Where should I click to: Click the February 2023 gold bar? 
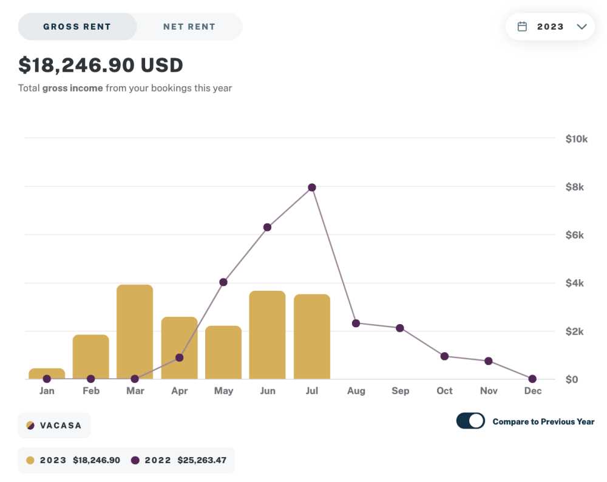[90, 356]
